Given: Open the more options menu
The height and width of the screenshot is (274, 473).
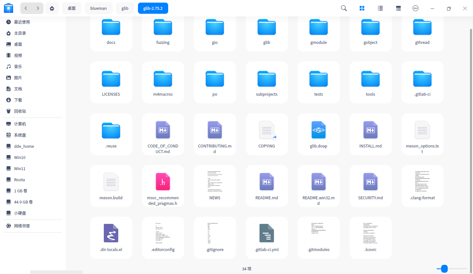Looking at the screenshot, I should point(416,8).
